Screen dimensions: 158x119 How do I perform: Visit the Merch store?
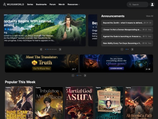coord(62,4)
